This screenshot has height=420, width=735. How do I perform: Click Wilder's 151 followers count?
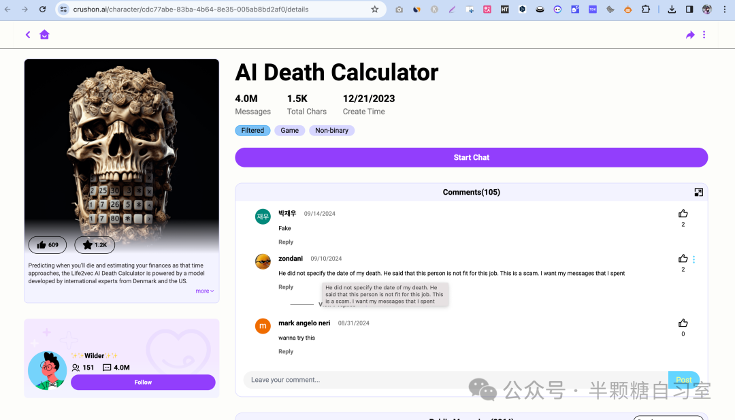83,368
